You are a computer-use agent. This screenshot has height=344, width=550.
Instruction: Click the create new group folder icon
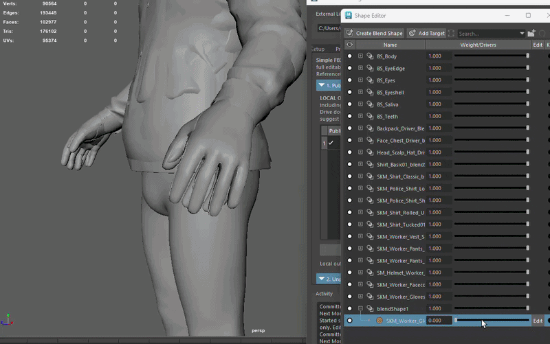(x=531, y=33)
